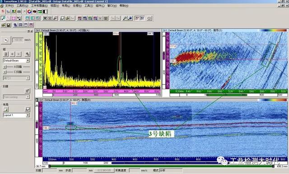Select the zoom magnifier tool in toolbar
289x174 pixels.
(3, 18)
